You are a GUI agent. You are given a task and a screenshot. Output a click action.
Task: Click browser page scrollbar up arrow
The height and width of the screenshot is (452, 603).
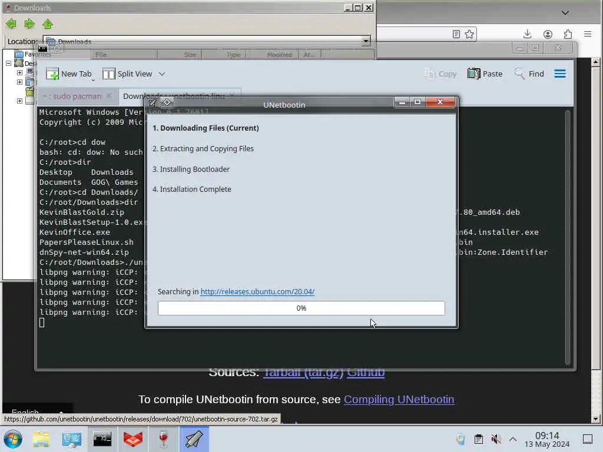pos(595,61)
